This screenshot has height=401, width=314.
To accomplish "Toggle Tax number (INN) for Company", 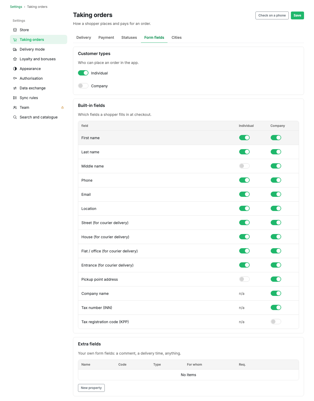I will pyautogui.click(x=276, y=307).
